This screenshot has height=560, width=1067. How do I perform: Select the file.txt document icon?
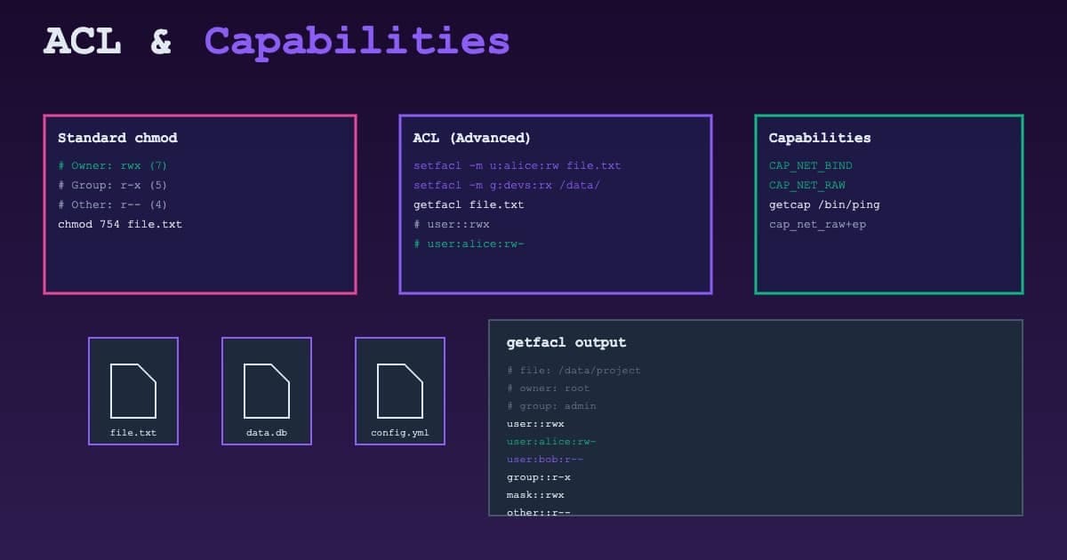[x=133, y=391]
